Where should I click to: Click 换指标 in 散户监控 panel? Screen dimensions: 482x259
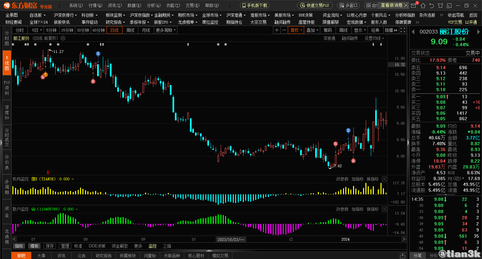coord(372,209)
